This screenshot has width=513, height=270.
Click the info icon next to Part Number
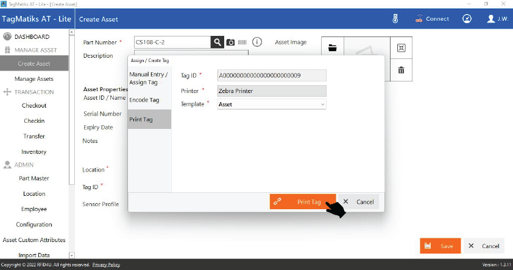pyautogui.click(x=257, y=42)
